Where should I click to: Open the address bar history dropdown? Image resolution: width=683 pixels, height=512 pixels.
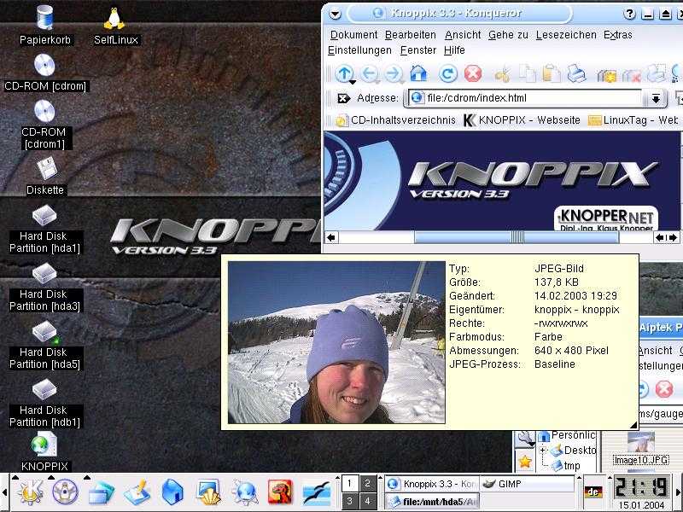655,98
